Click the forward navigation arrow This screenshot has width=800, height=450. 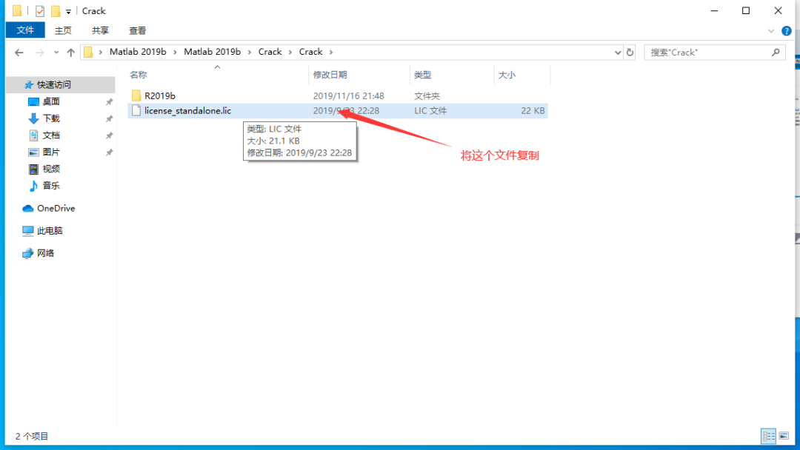tap(39, 52)
